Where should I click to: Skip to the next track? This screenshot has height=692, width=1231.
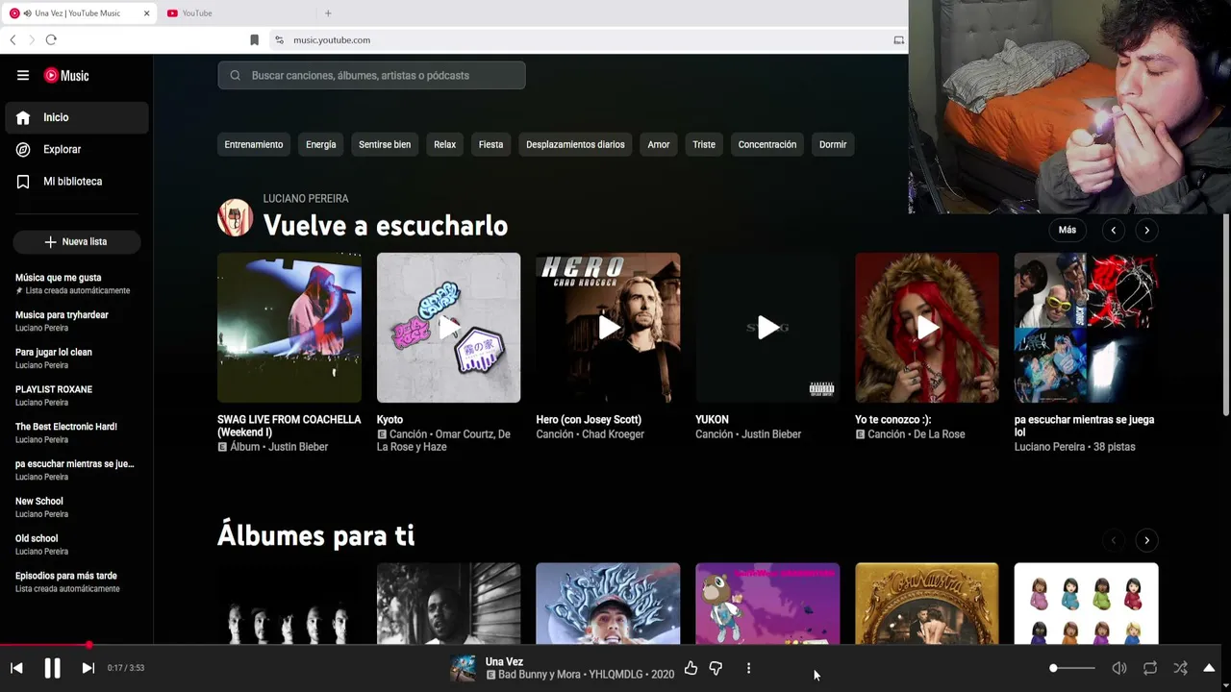point(88,668)
